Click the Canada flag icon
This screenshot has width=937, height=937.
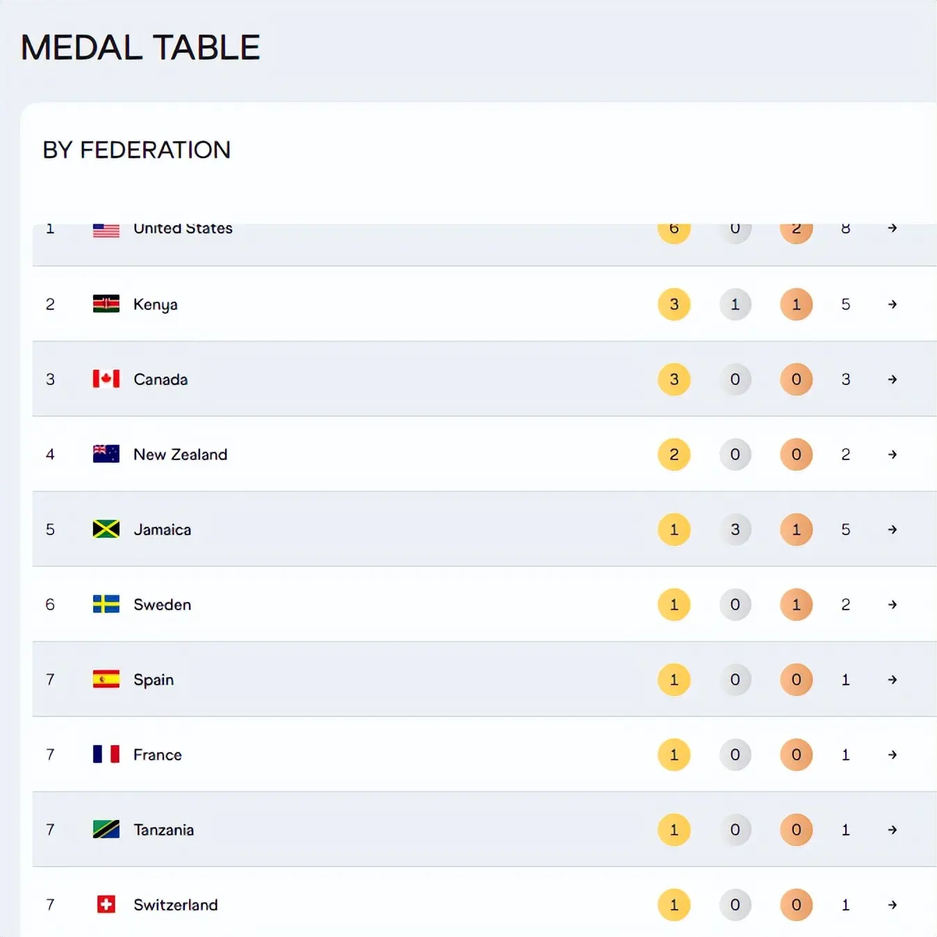(106, 379)
